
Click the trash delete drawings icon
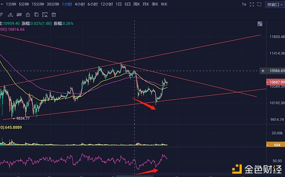pyautogui.click(x=54, y=15)
